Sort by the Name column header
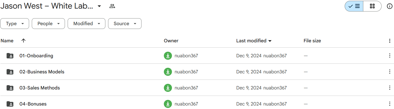This screenshot has height=109, width=394. (7, 41)
